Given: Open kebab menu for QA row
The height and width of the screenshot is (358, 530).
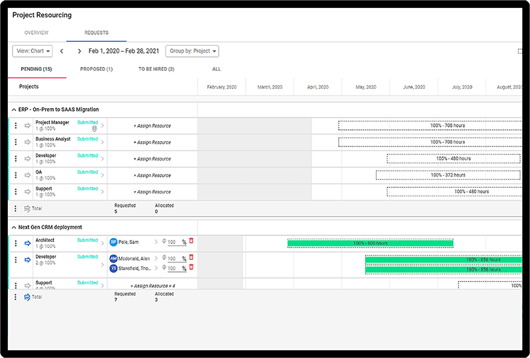Looking at the screenshot, I should pyautogui.click(x=15, y=175).
